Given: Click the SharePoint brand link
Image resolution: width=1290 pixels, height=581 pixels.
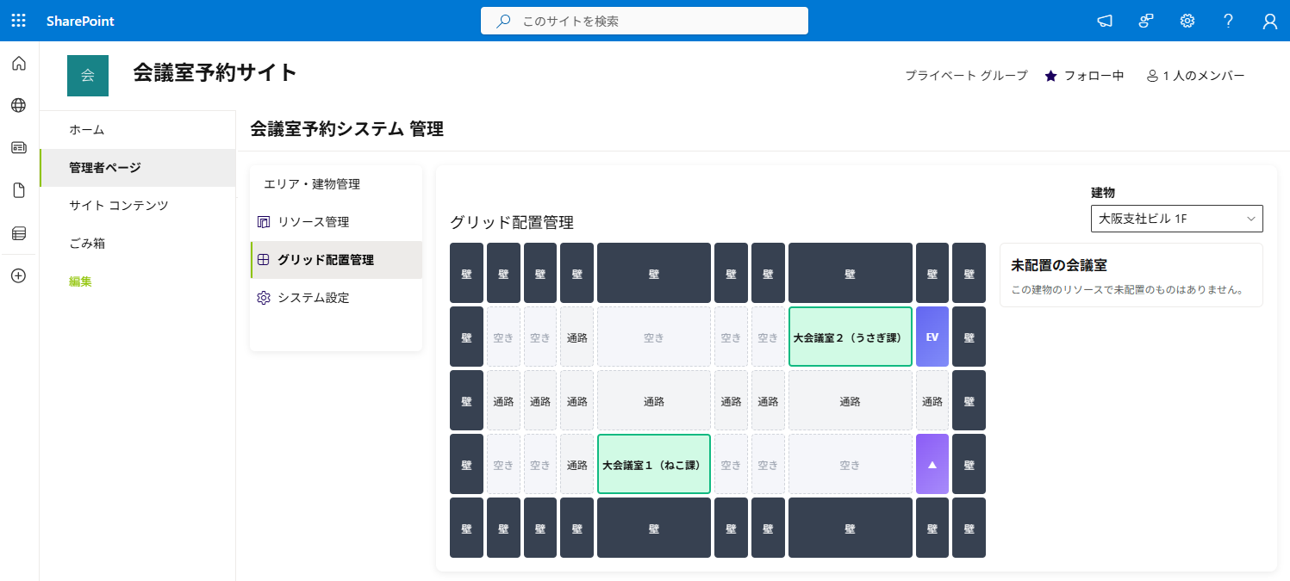Looking at the screenshot, I should 80,21.
